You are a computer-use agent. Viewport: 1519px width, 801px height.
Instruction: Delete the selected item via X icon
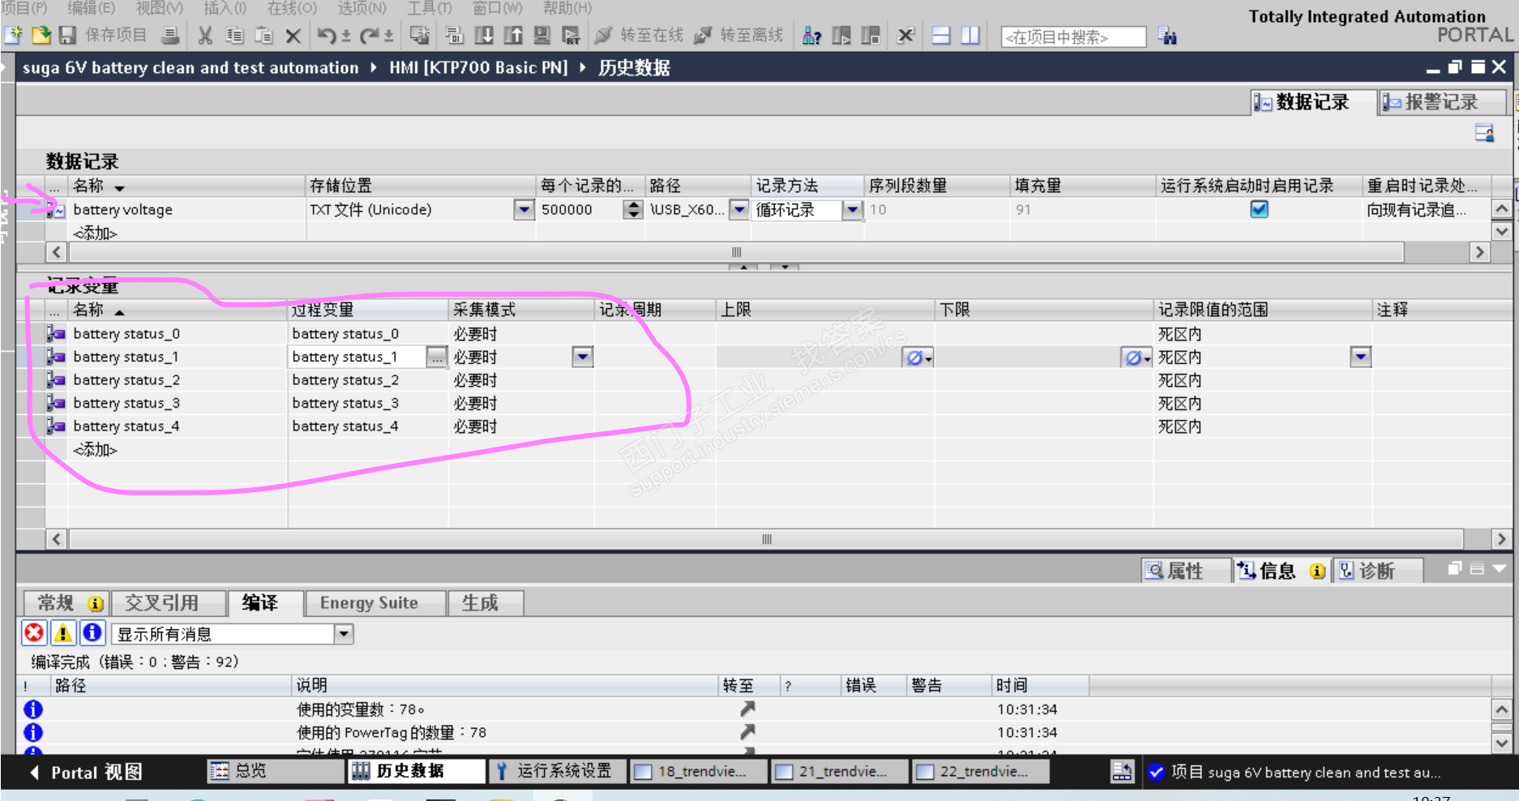[x=293, y=36]
